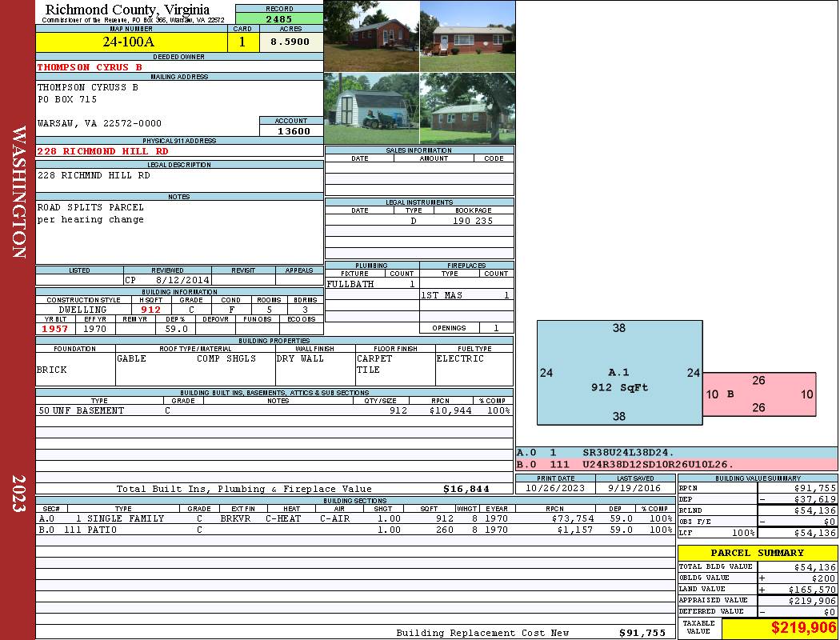Open the top-left house photo thumbnail

372,36
